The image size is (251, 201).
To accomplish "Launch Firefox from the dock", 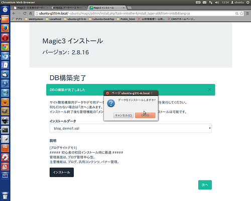I will pos(5,28).
